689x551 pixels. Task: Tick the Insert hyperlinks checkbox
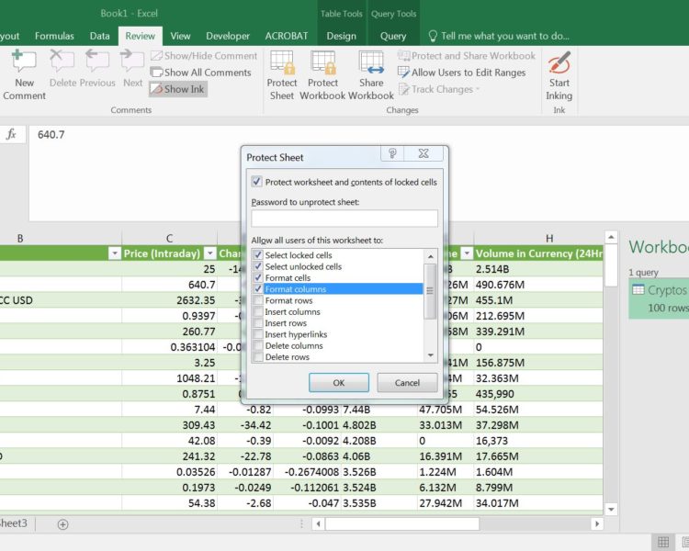258,334
